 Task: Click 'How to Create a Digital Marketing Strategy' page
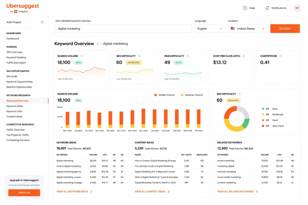156,161
